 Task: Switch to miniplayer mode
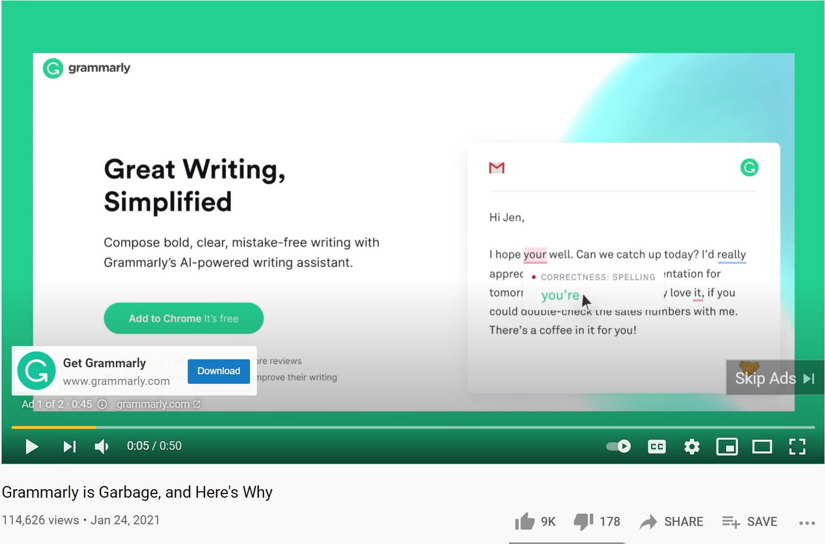click(x=727, y=447)
